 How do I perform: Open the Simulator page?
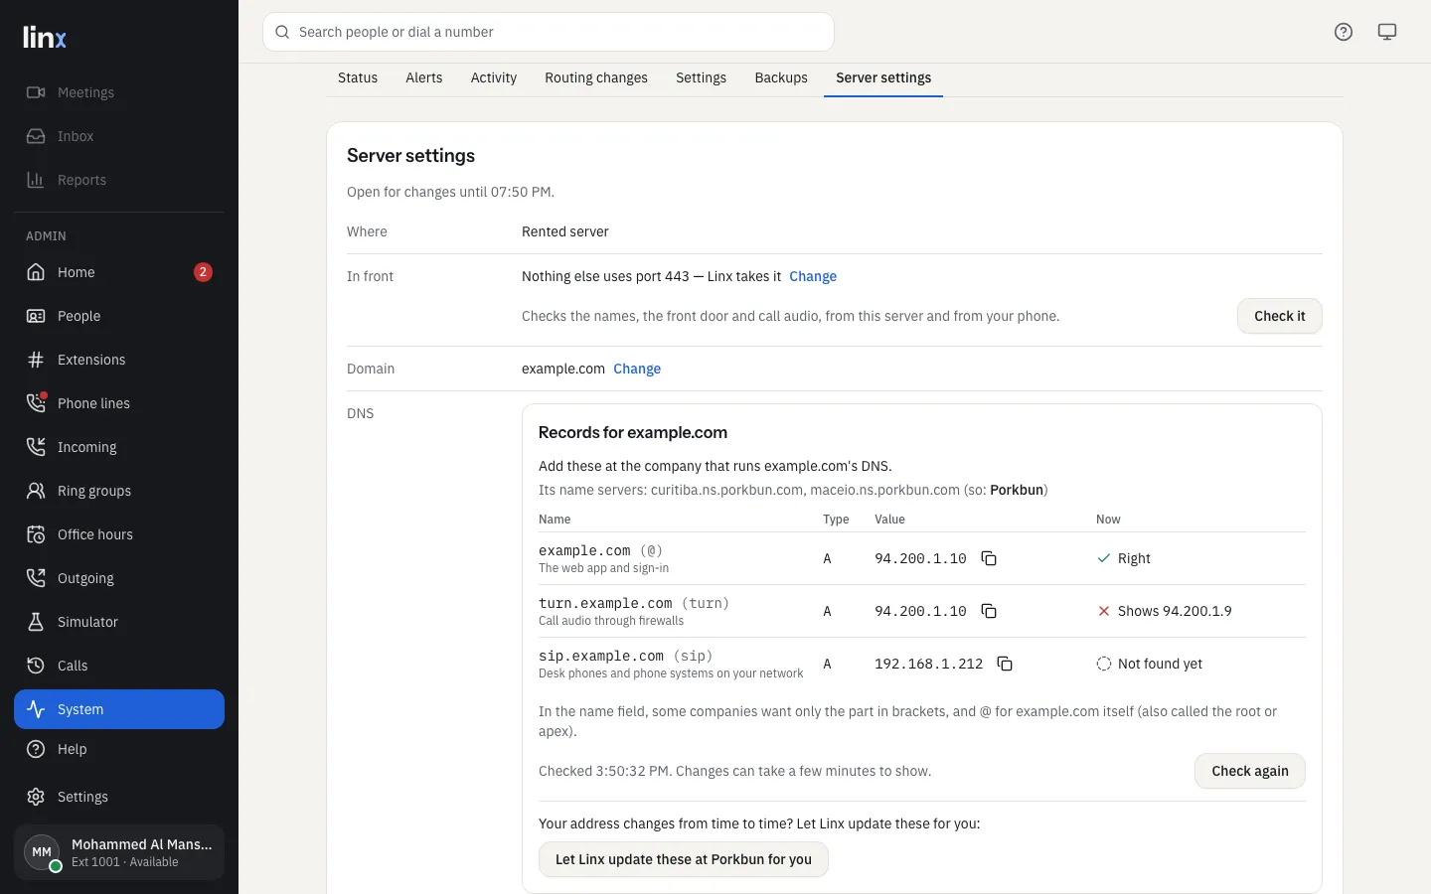coord(119,622)
